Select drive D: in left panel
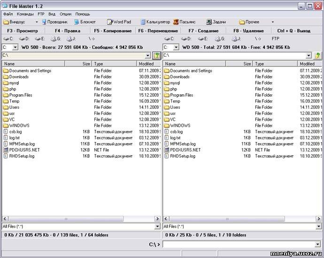Image resolution: width=324 pixels, height=258 pixels. coord(24,38)
